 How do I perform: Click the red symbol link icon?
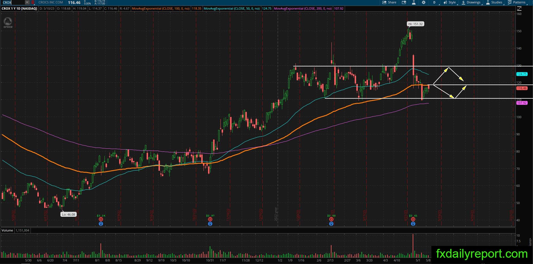pyautogui.click(x=33, y=3)
